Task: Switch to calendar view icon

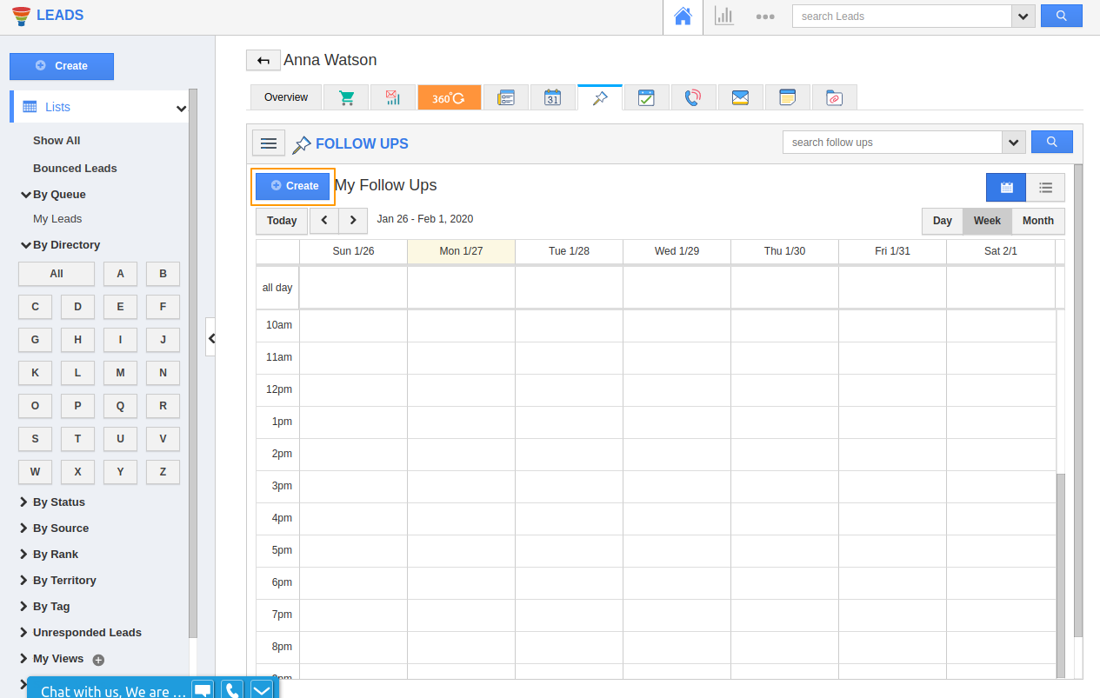Action: [x=1006, y=187]
